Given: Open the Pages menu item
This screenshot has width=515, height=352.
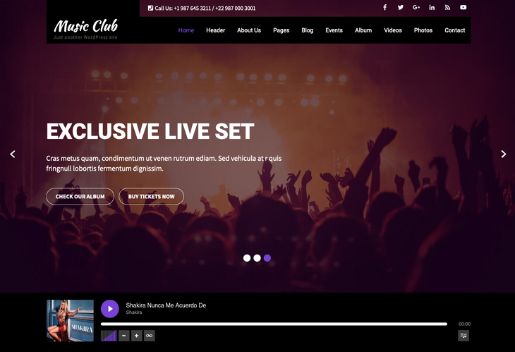Looking at the screenshot, I should [x=281, y=30].
